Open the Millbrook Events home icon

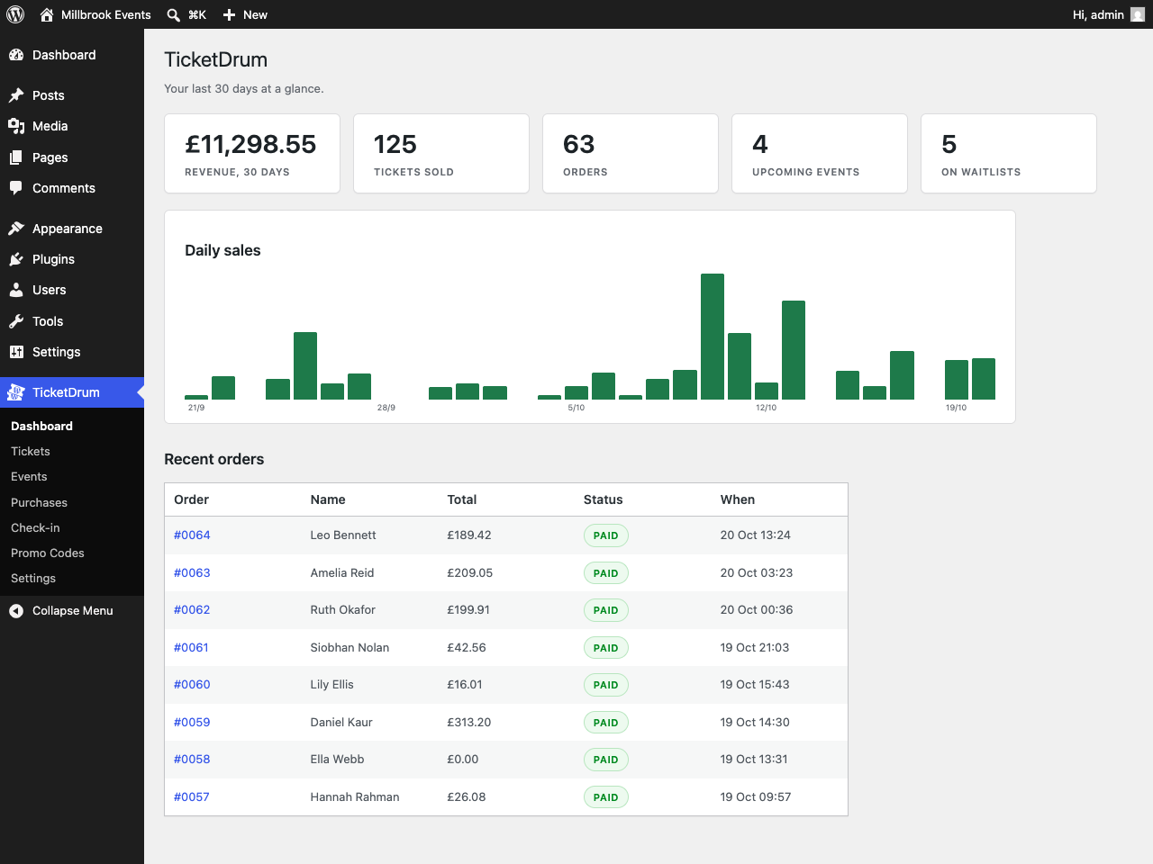click(47, 14)
